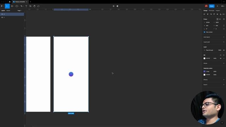Add a Stroke
226x127 pixels.
tap(224, 64)
